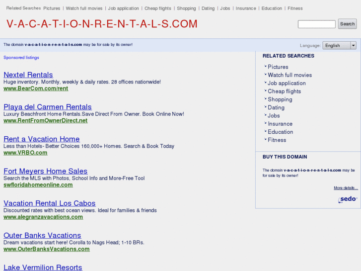Screen dimensions: 361x271
Task: Click the RELATED SEARCHES heading
Action: tap(288, 56)
